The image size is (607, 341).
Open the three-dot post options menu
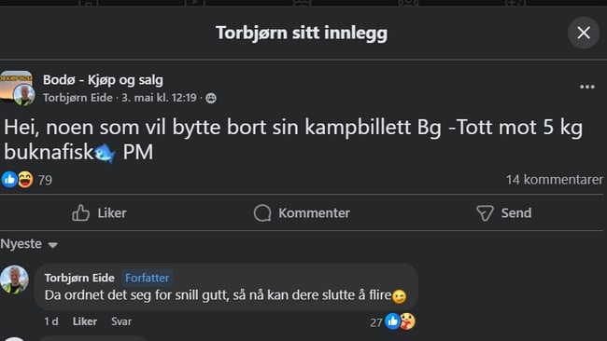[586, 87]
